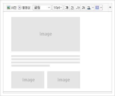Insert a video with the 동영상 button
Image resolution: width=115 pixels, height=96 pixels.
[24, 8]
